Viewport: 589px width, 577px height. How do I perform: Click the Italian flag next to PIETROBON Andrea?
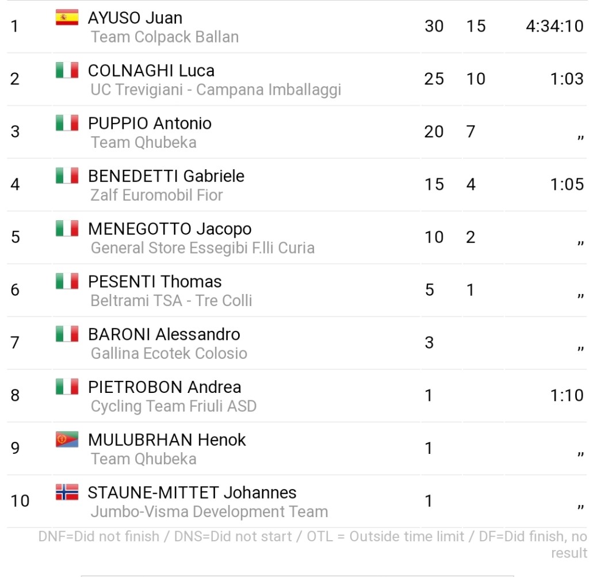click(x=67, y=387)
